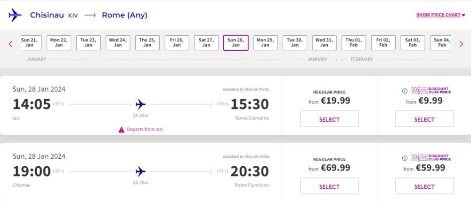Click the airplane icon beside Chisinau header
The image size is (471, 201).
tap(15, 15)
